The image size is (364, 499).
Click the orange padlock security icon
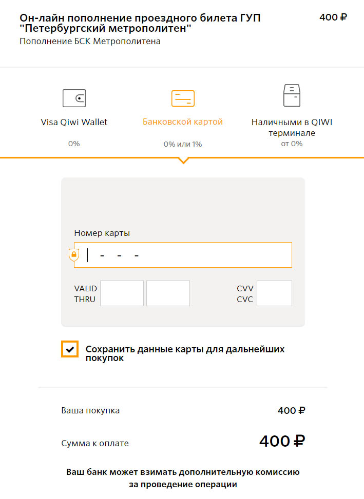coord(74,254)
